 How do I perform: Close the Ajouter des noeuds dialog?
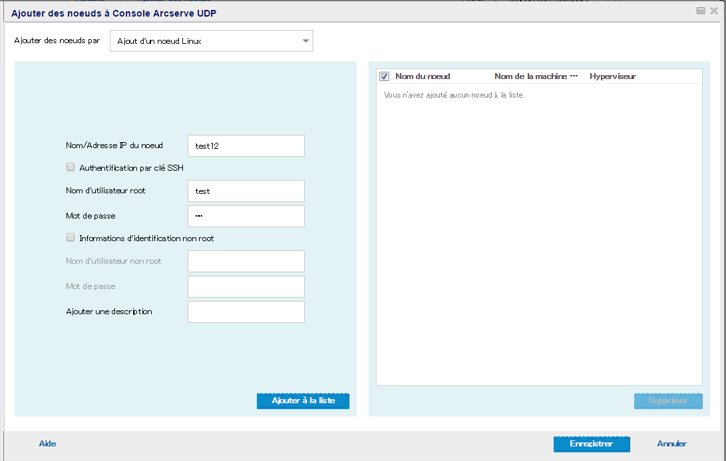(714, 11)
